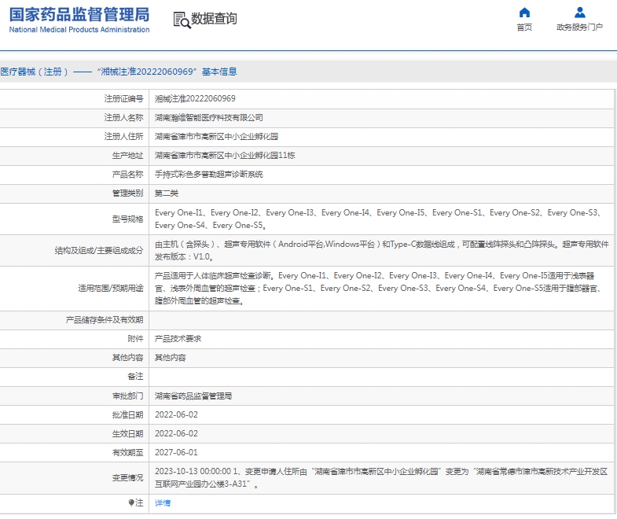
Task: Click the 注册人名称 row label
Action: (123, 117)
